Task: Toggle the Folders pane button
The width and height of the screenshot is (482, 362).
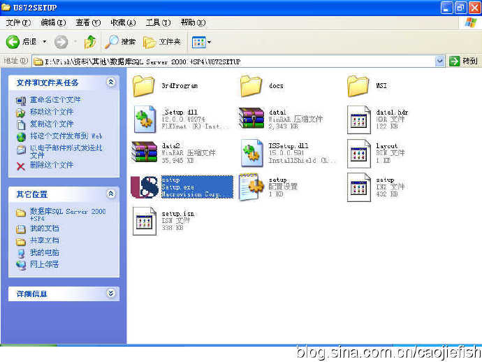Action: pos(161,42)
